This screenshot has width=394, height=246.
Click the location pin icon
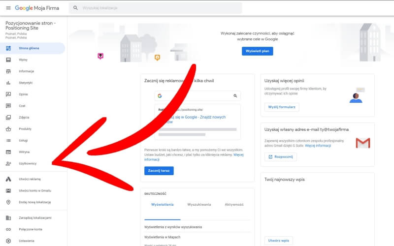click(8, 202)
